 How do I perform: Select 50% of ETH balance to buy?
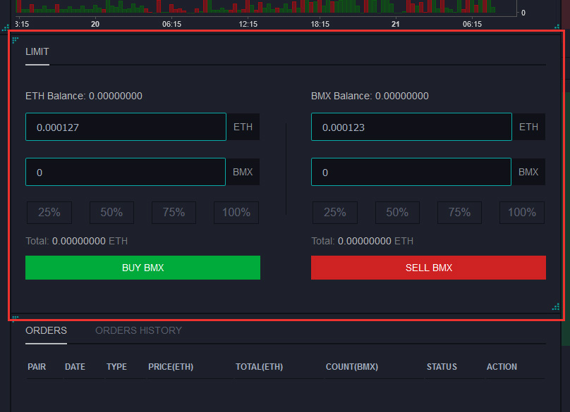(111, 213)
